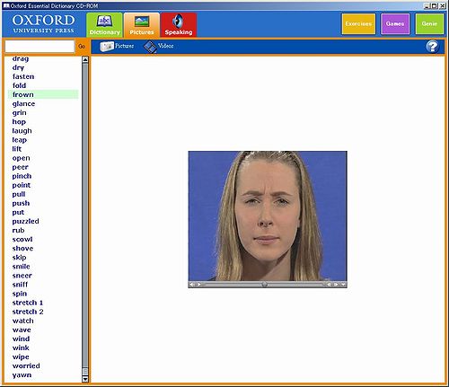Select the word 'fold' in list
This screenshot has height=387, width=449.
(x=19, y=85)
